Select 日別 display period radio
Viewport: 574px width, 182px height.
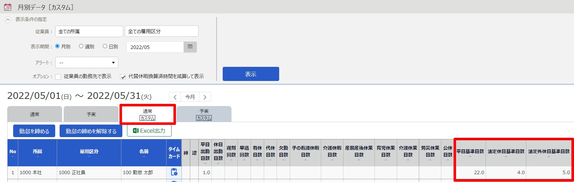pyautogui.click(x=105, y=46)
